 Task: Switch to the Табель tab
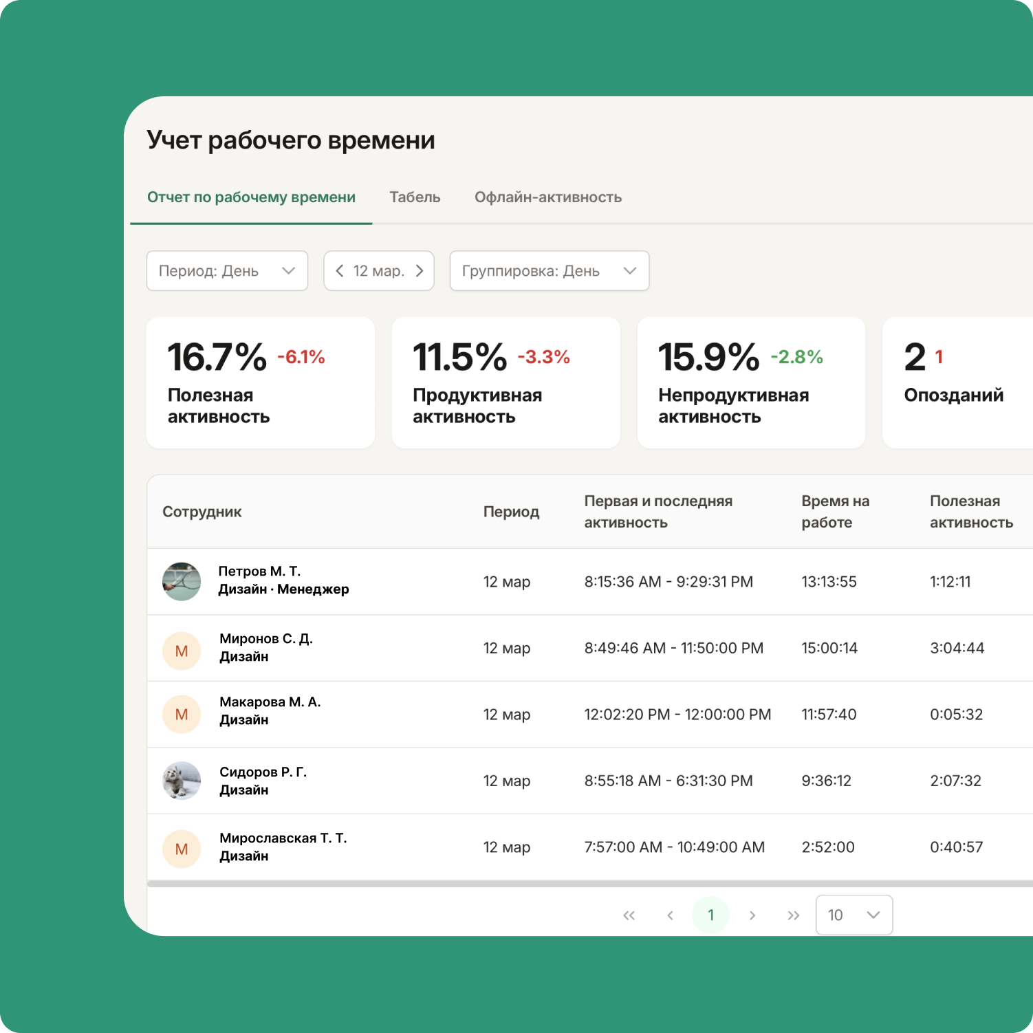pyautogui.click(x=415, y=197)
